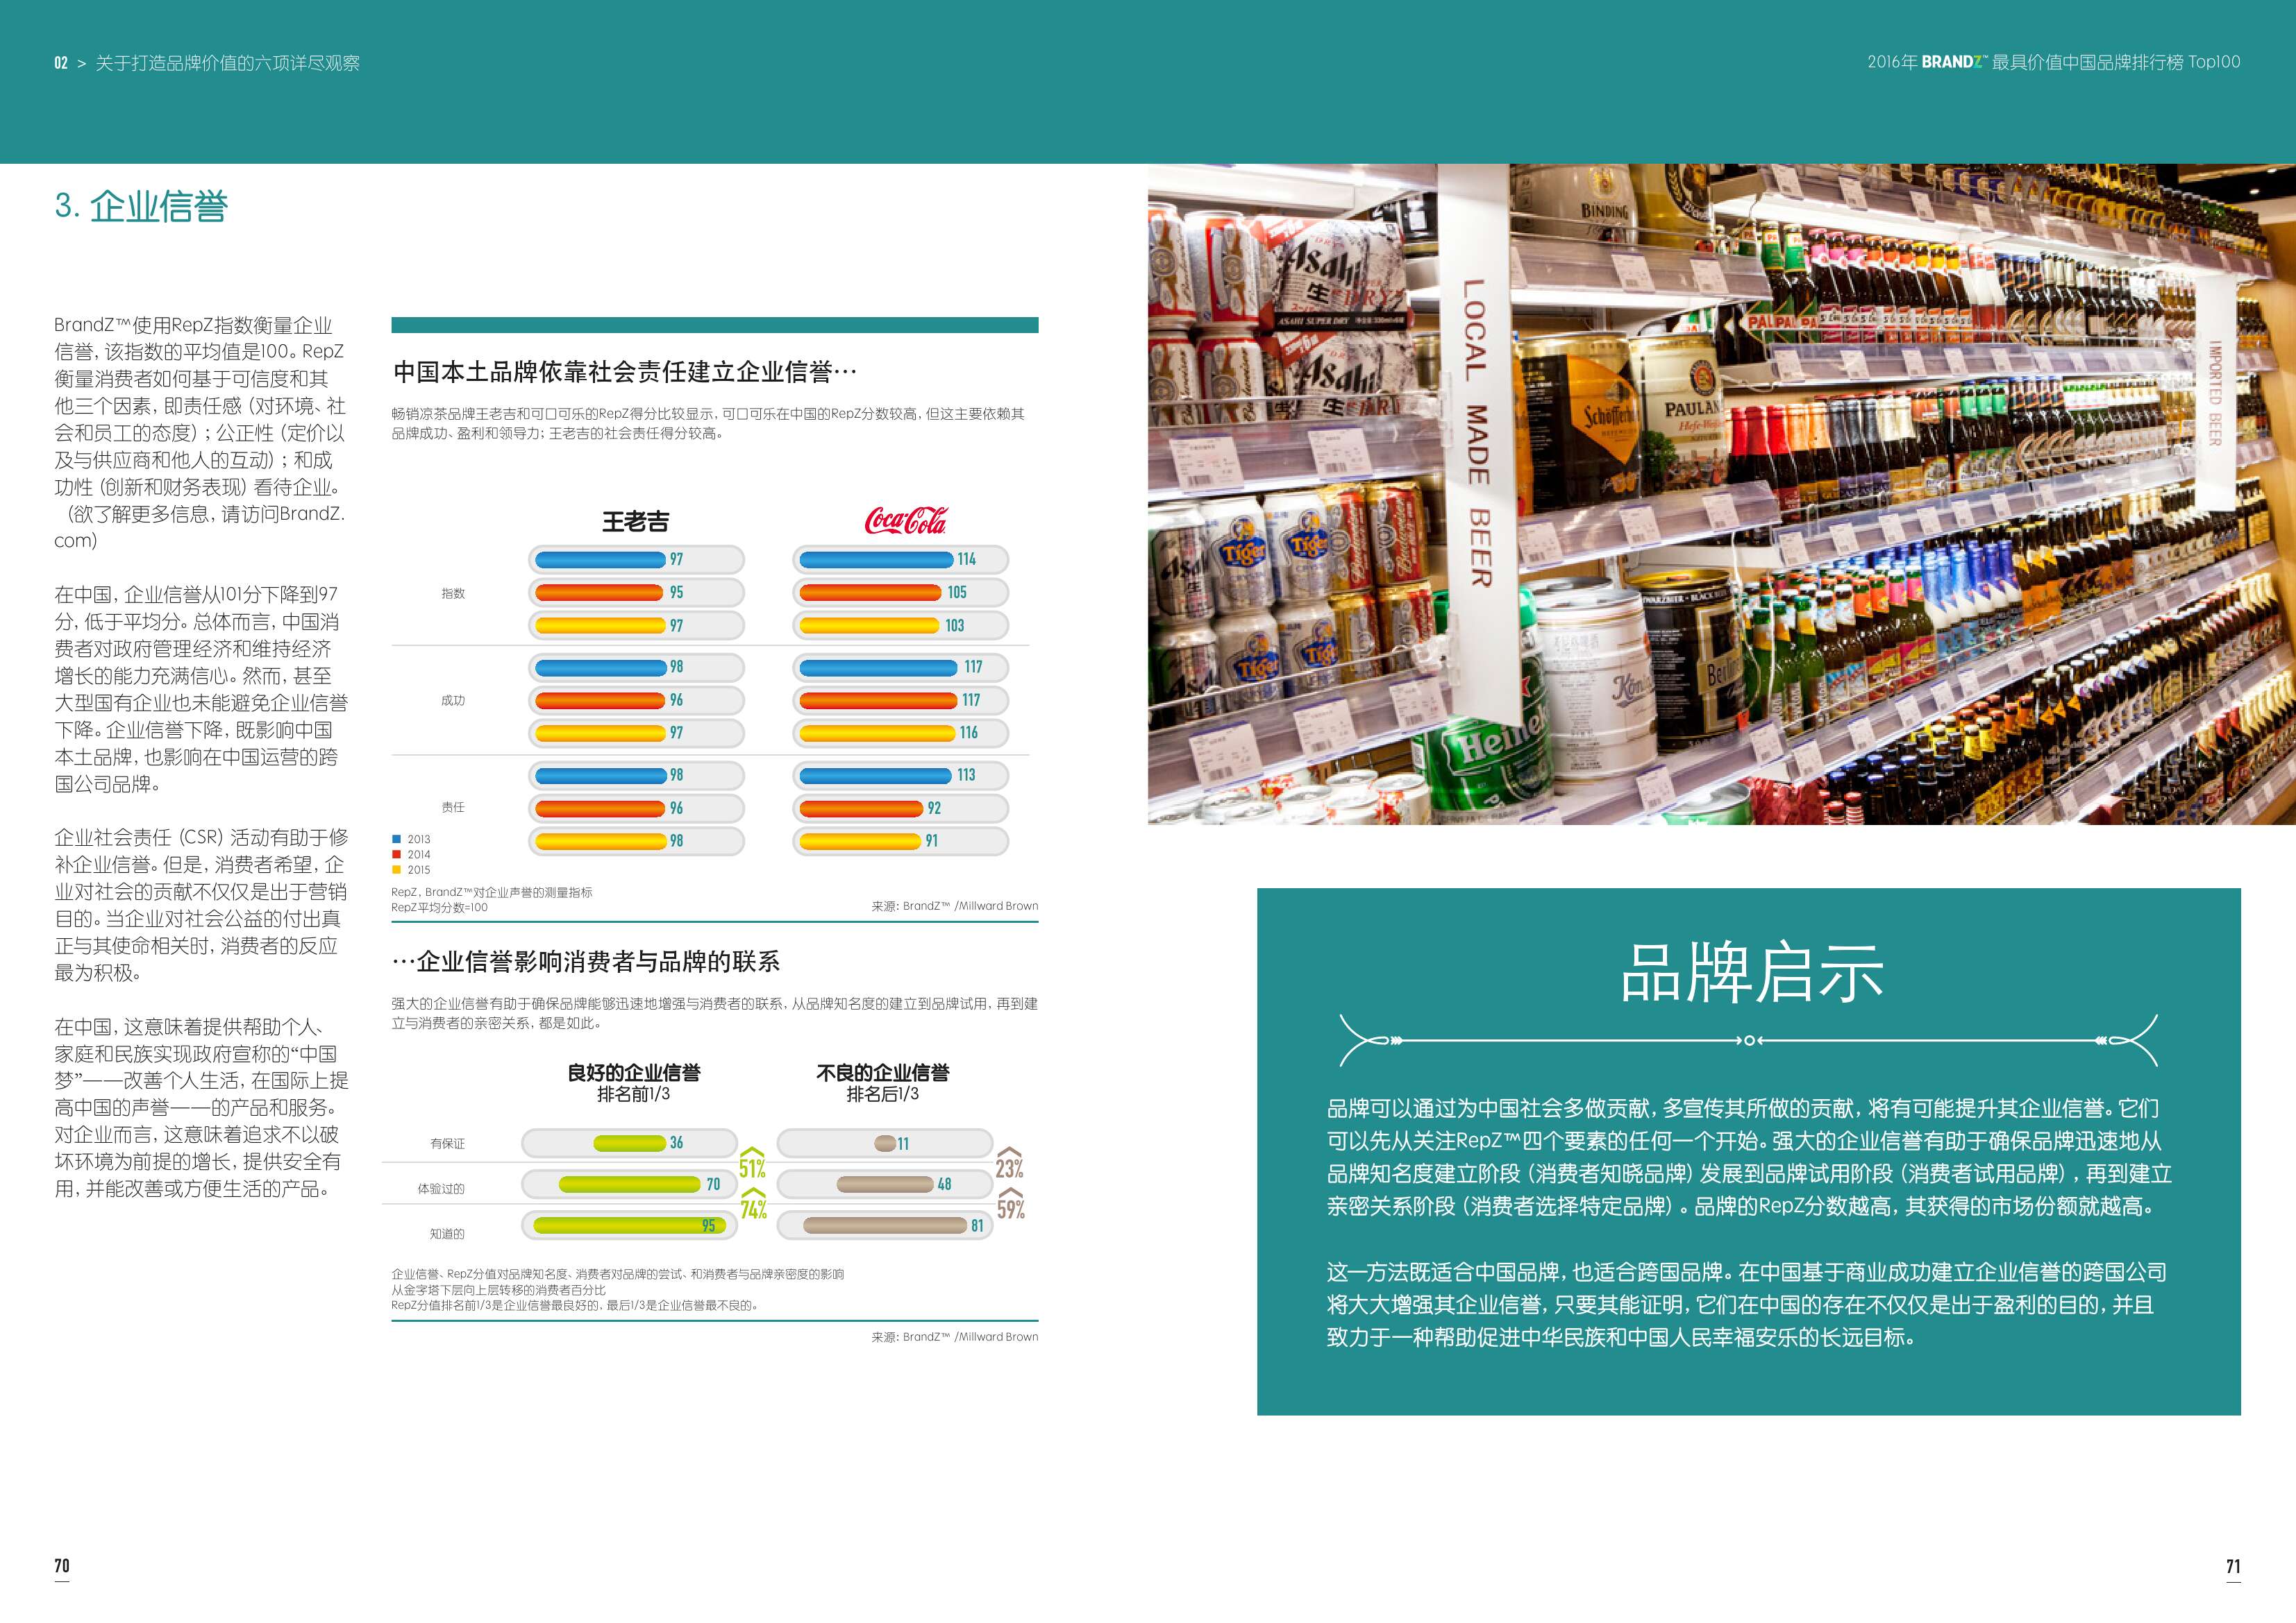The height and width of the screenshot is (1623, 2296).
Task: Click the brown 23% upward arrow
Action: tap(1009, 1162)
